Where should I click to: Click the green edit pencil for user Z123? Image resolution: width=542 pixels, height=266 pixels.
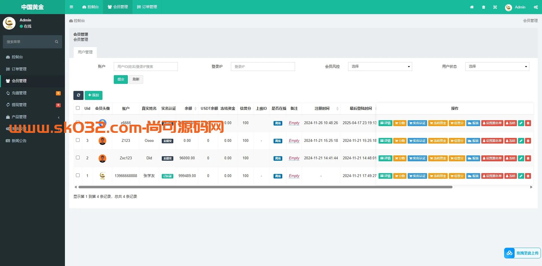[521, 141]
